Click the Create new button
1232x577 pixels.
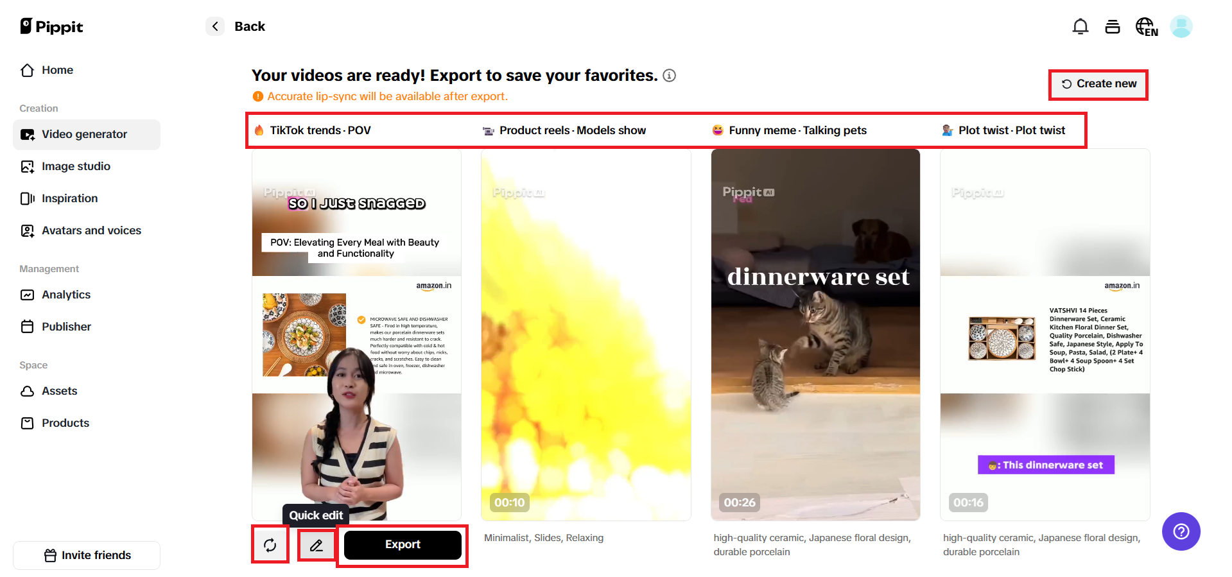[x=1098, y=84]
